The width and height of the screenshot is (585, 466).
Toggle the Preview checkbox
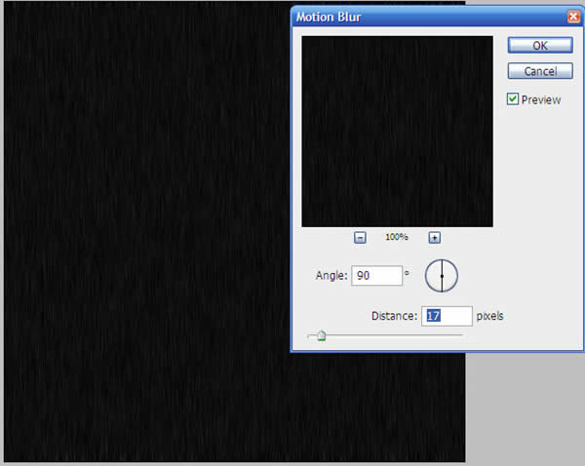513,98
